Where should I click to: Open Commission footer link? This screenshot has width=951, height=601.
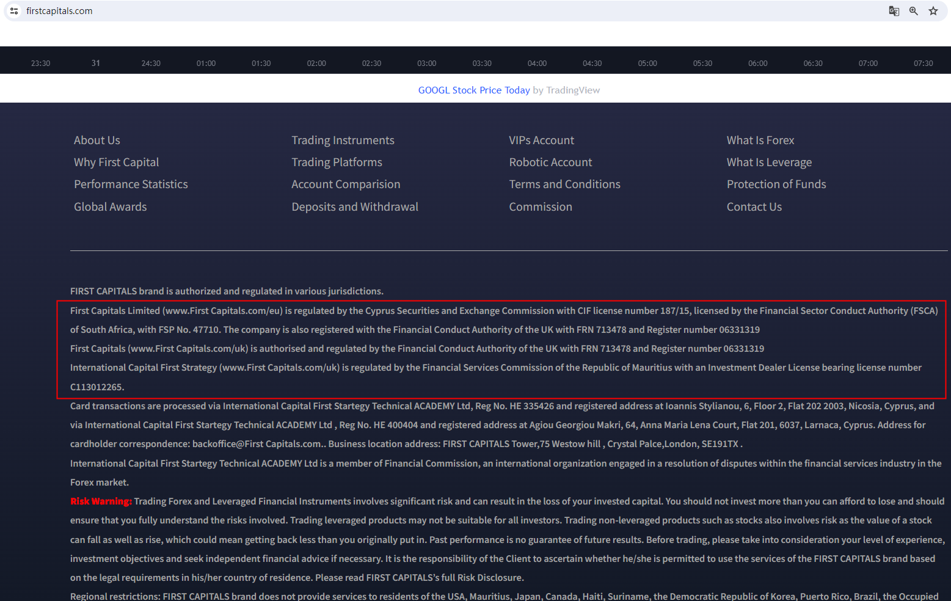[x=541, y=207]
